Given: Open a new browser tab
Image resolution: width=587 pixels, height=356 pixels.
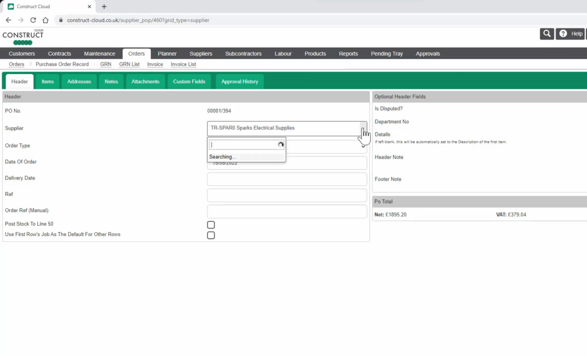Looking at the screenshot, I should [104, 6].
